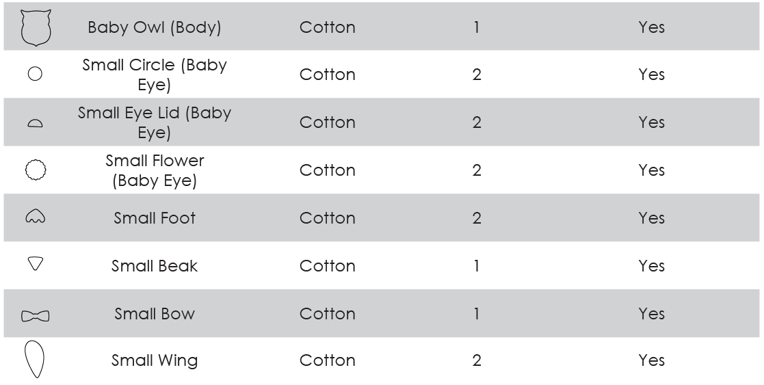Click Yes in the Small Beak row
This screenshot has width=764, height=385.
(651, 265)
